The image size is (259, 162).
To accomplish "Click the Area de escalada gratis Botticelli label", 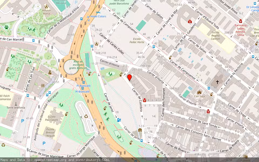I will (78, 65).
